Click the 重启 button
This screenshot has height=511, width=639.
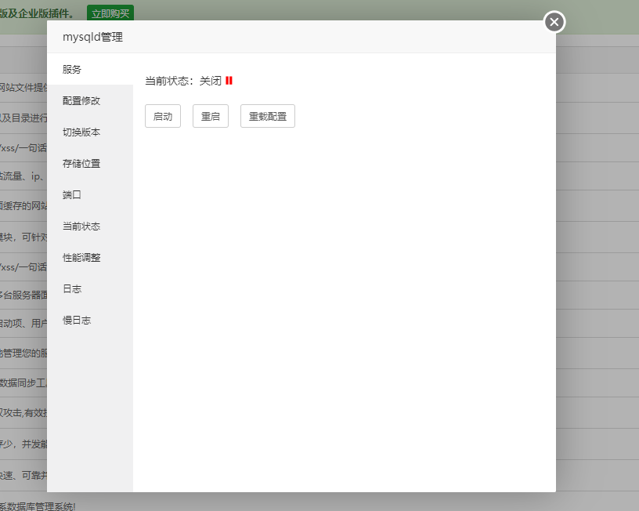(211, 116)
